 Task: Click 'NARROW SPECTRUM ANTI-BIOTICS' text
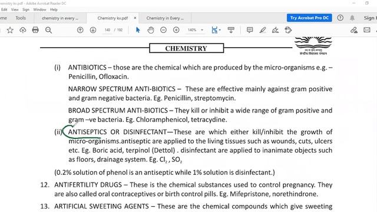(x=122, y=89)
